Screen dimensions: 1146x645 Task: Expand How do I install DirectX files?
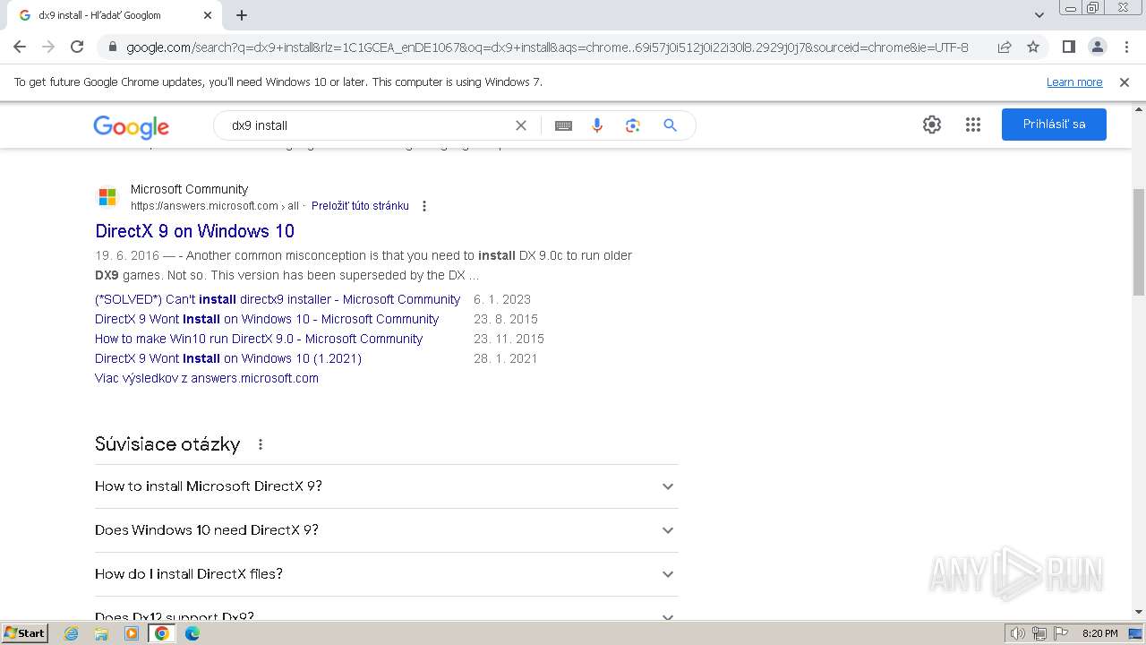pyautogui.click(x=386, y=574)
